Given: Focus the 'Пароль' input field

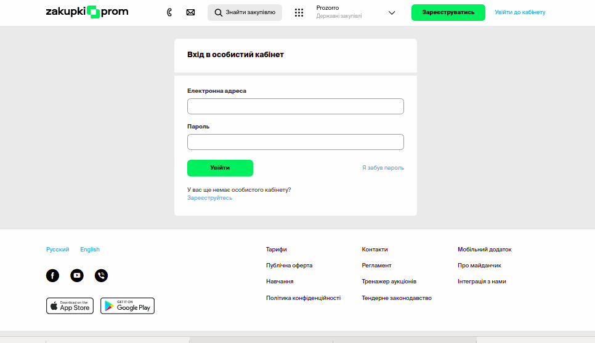Looking at the screenshot, I should [x=296, y=142].
